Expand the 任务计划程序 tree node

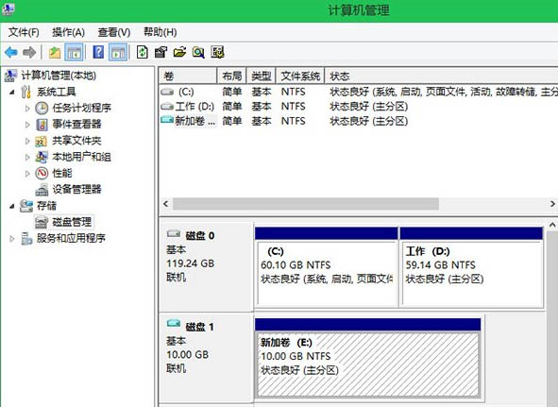(x=27, y=108)
